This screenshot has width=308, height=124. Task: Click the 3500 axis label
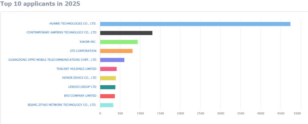point(241,113)
